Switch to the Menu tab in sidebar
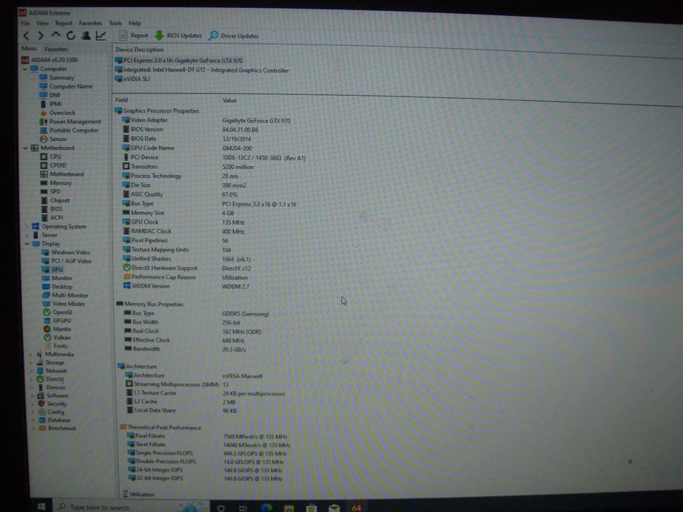Screen dimensions: 683x512 click(29, 49)
